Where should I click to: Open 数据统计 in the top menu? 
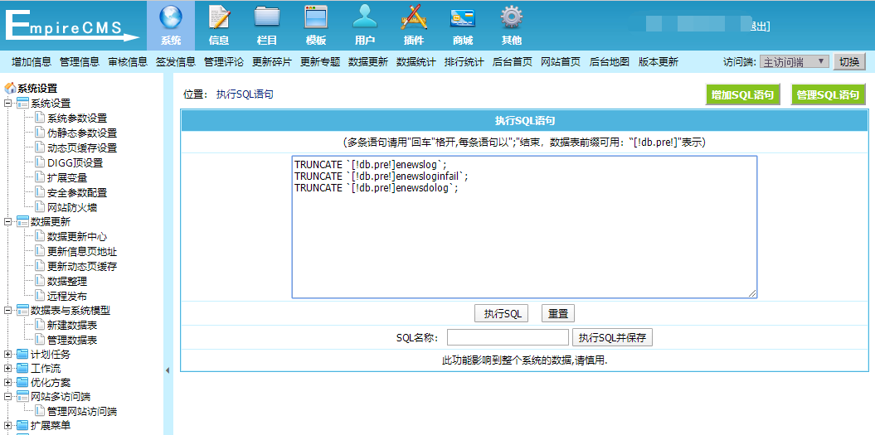(416, 62)
